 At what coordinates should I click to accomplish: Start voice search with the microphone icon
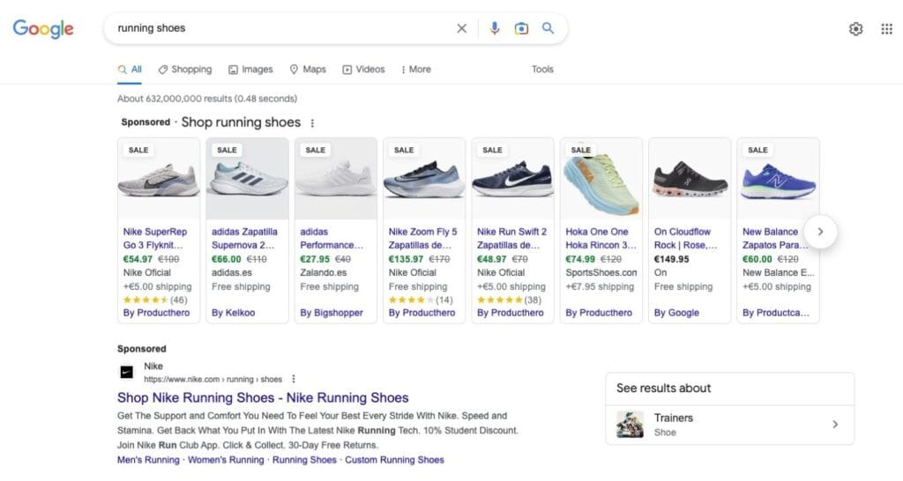(x=495, y=28)
